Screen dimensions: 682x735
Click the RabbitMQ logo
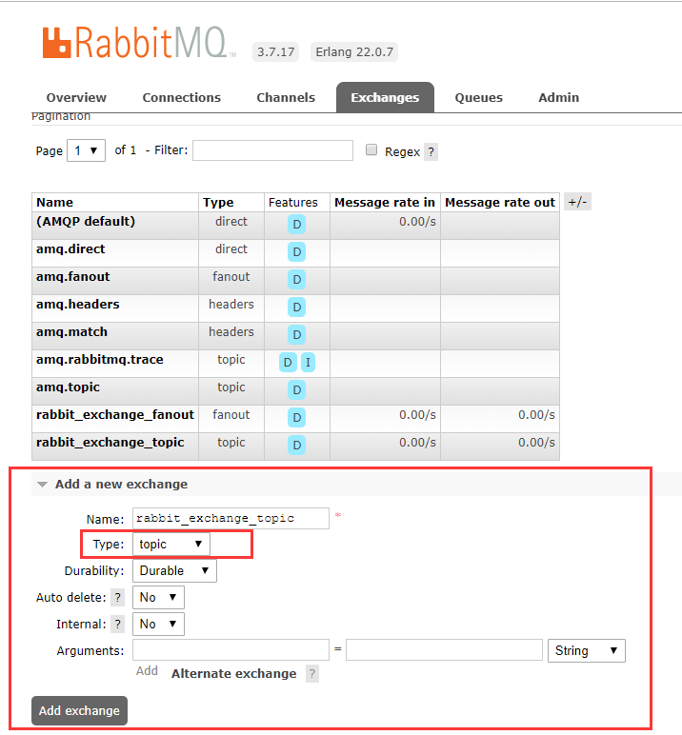click(139, 43)
